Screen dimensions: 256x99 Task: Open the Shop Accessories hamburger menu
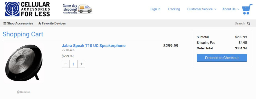18,23
